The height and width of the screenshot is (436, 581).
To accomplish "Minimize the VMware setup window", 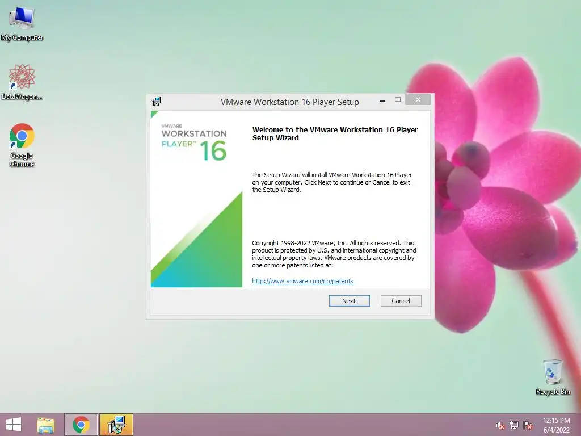I will coord(382,100).
